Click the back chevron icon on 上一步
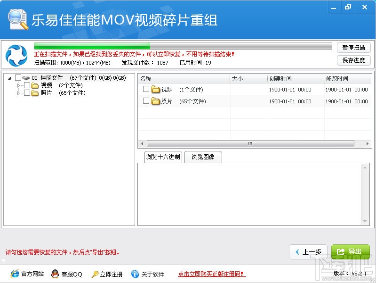 pyautogui.click(x=297, y=252)
